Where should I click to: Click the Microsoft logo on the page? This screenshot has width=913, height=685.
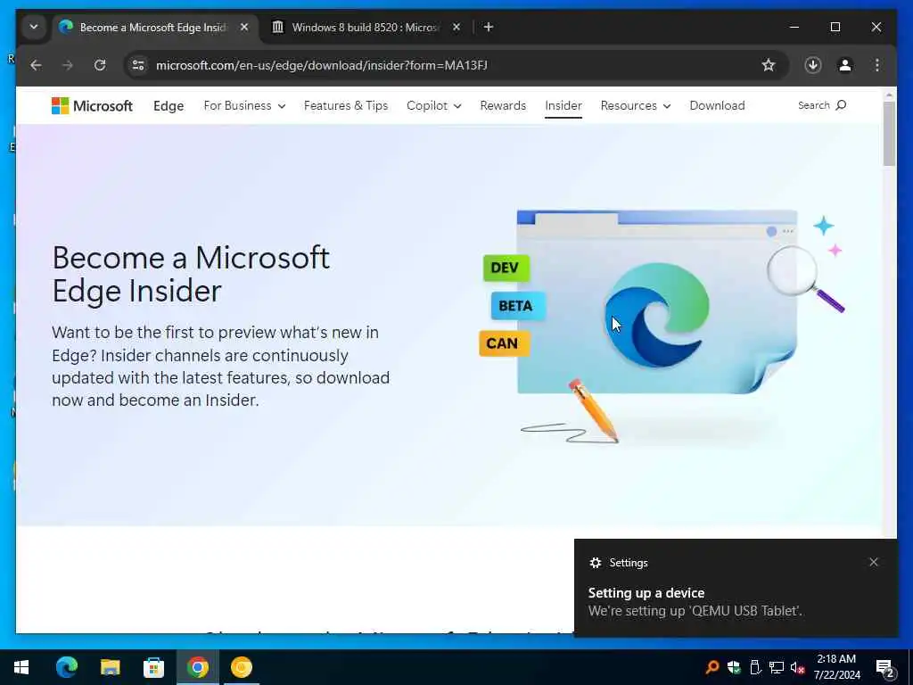92,105
